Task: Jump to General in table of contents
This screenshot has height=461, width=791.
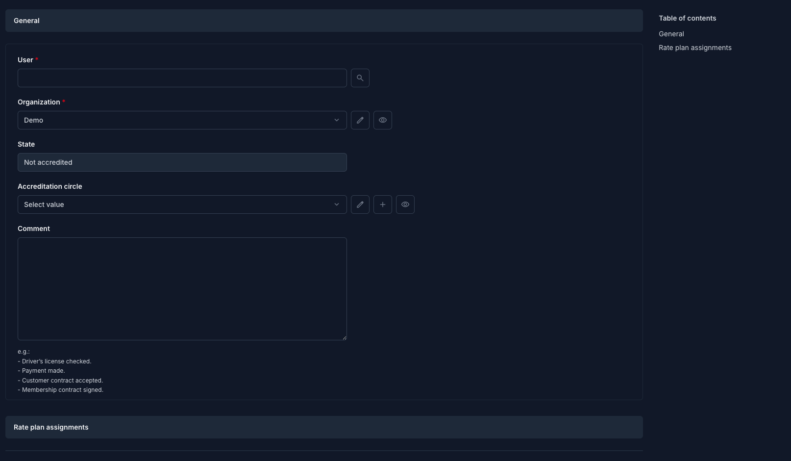Action: coord(671,34)
